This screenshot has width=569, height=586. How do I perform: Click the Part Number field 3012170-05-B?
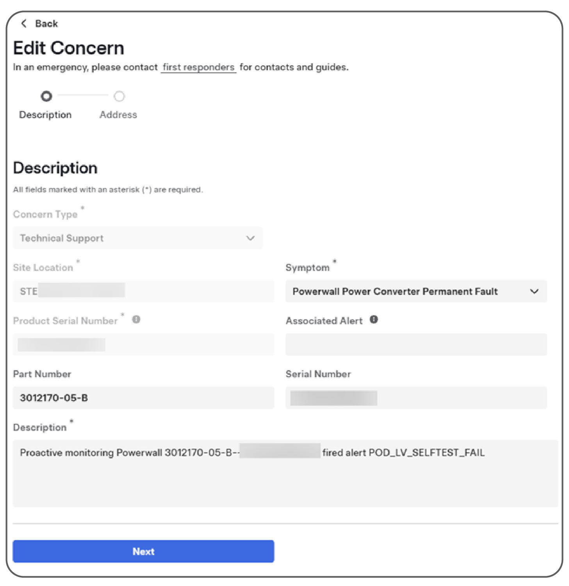[143, 398]
